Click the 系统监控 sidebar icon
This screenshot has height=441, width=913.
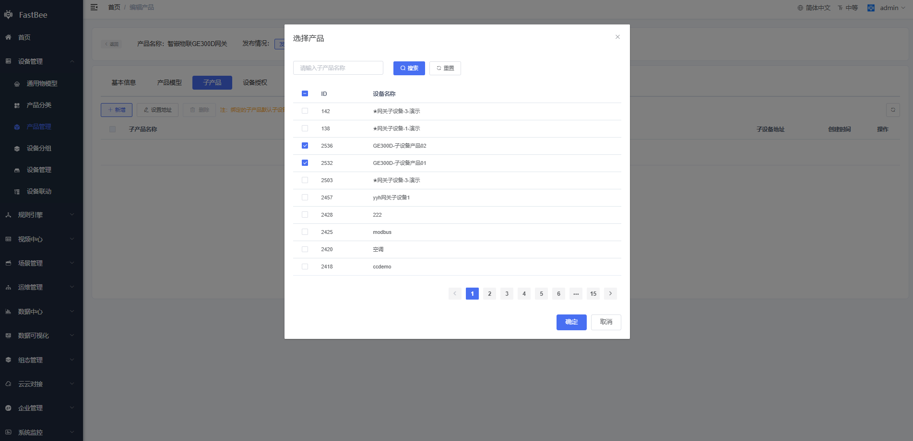pos(8,432)
